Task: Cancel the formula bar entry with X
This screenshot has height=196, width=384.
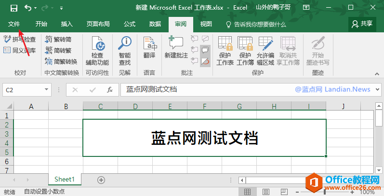Action: pos(75,90)
